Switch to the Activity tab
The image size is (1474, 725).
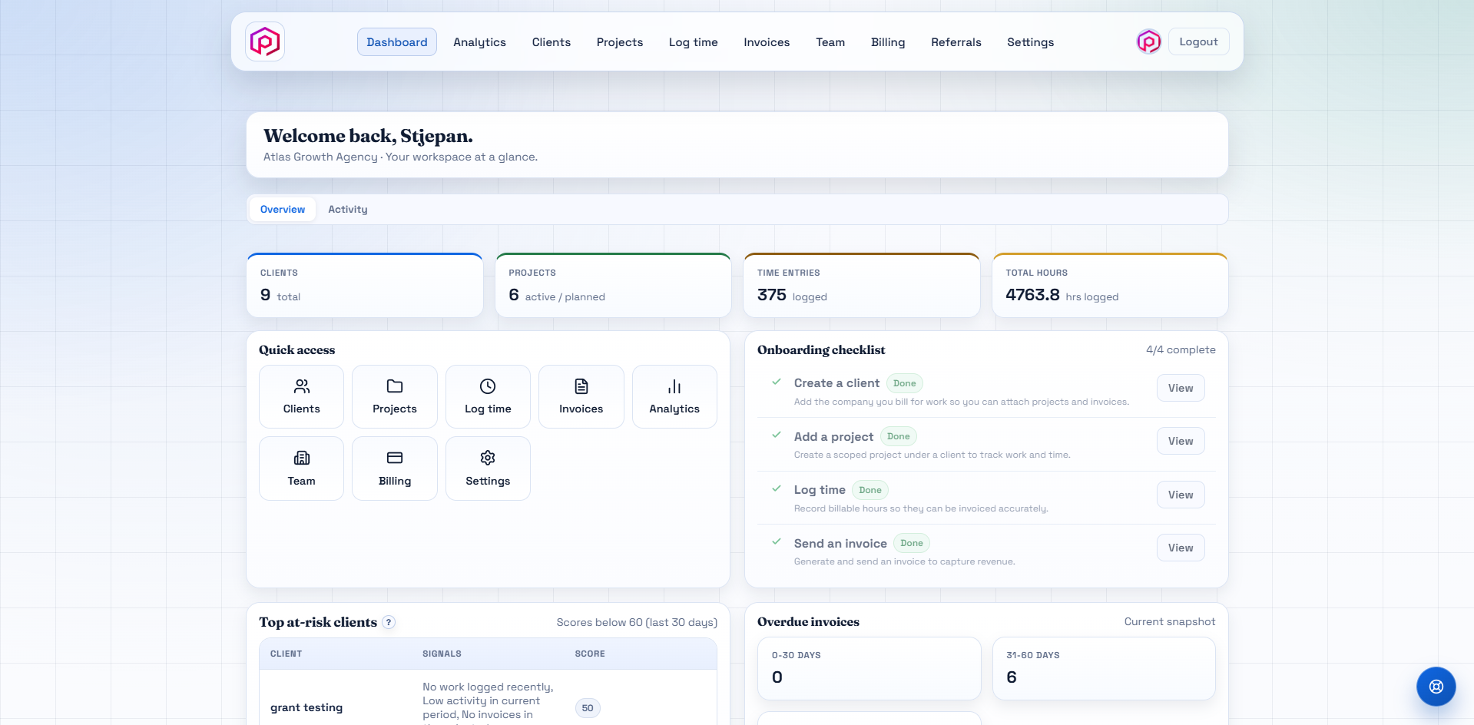point(347,209)
